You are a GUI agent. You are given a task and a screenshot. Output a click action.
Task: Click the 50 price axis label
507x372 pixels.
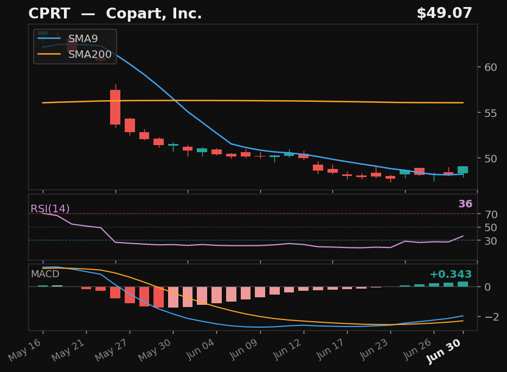point(491,159)
